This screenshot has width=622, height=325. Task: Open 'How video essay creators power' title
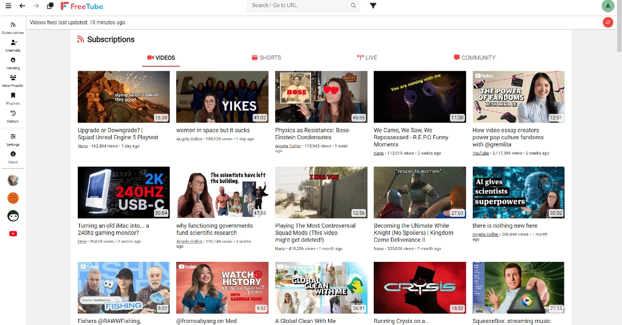point(508,137)
